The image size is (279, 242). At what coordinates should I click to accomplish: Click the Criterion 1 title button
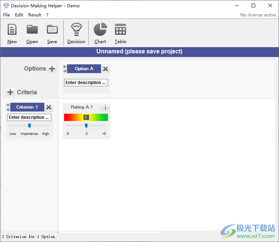coord(27,107)
